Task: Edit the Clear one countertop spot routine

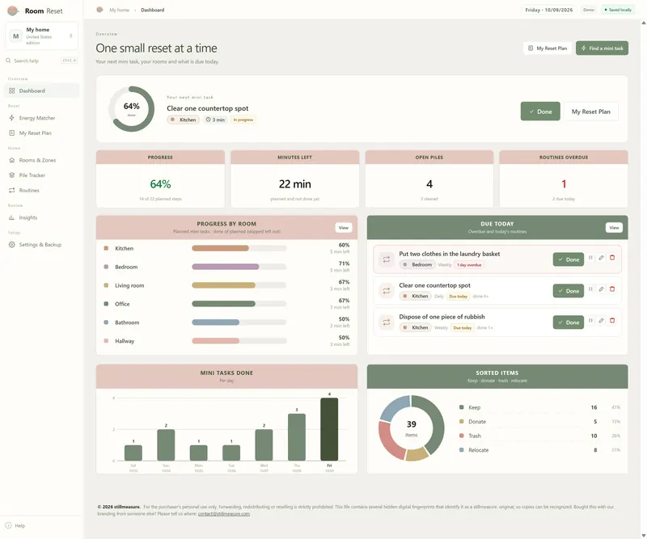Action: 601,289
